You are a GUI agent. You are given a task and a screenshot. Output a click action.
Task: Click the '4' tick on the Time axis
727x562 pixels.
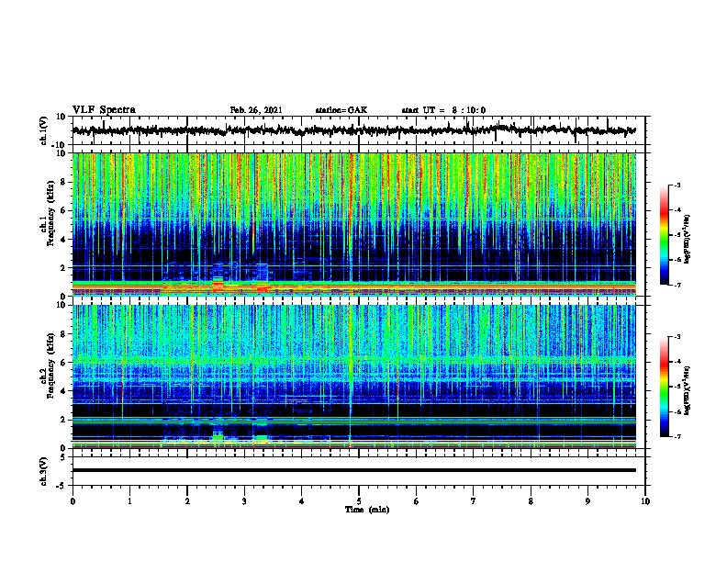click(302, 501)
